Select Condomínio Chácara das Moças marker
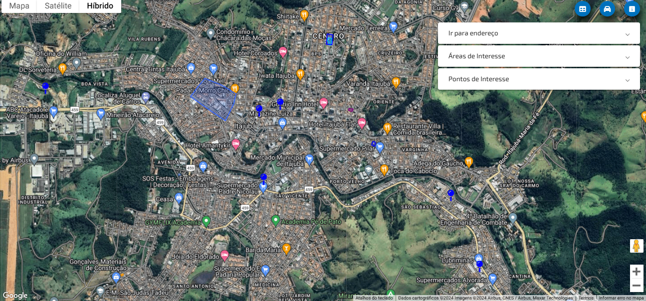646x301 pixels. [211, 34]
